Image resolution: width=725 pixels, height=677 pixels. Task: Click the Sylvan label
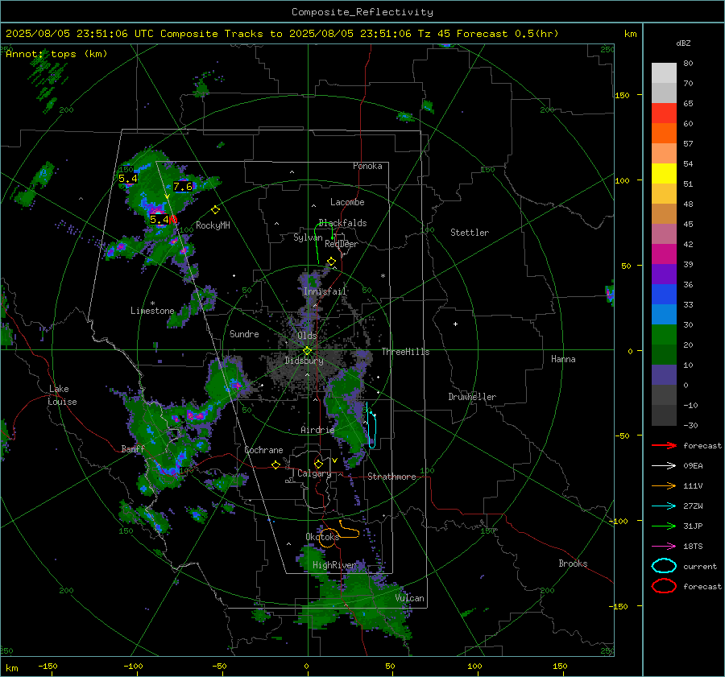click(308, 237)
